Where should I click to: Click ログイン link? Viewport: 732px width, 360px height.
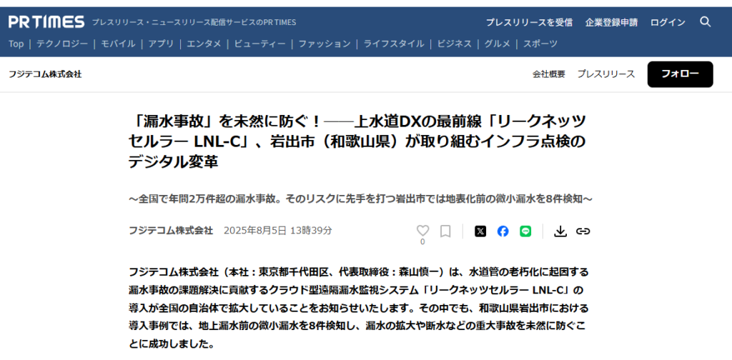coord(668,22)
